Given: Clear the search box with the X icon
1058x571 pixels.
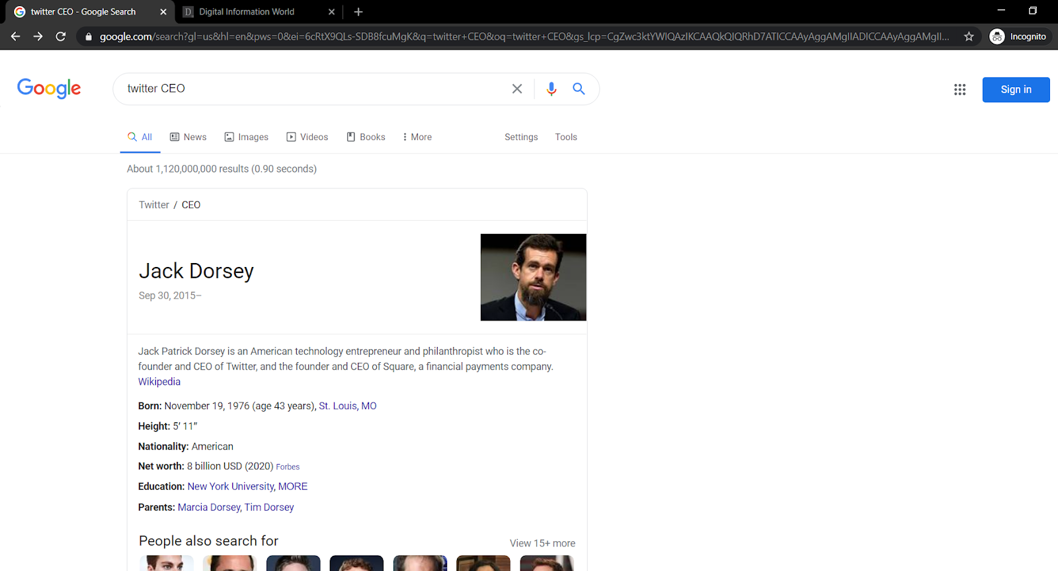Looking at the screenshot, I should coord(517,89).
